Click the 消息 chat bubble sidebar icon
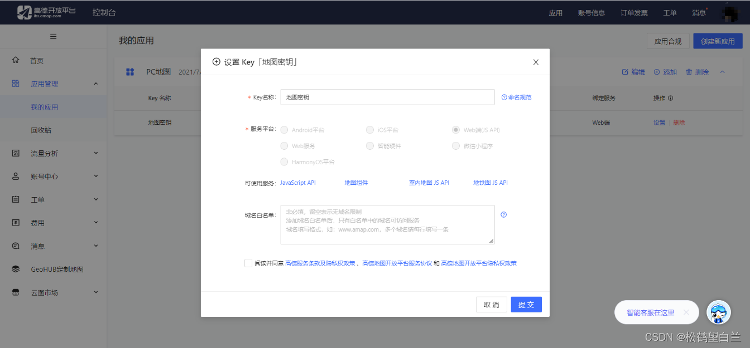The image size is (750, 348). pos(16,246)
